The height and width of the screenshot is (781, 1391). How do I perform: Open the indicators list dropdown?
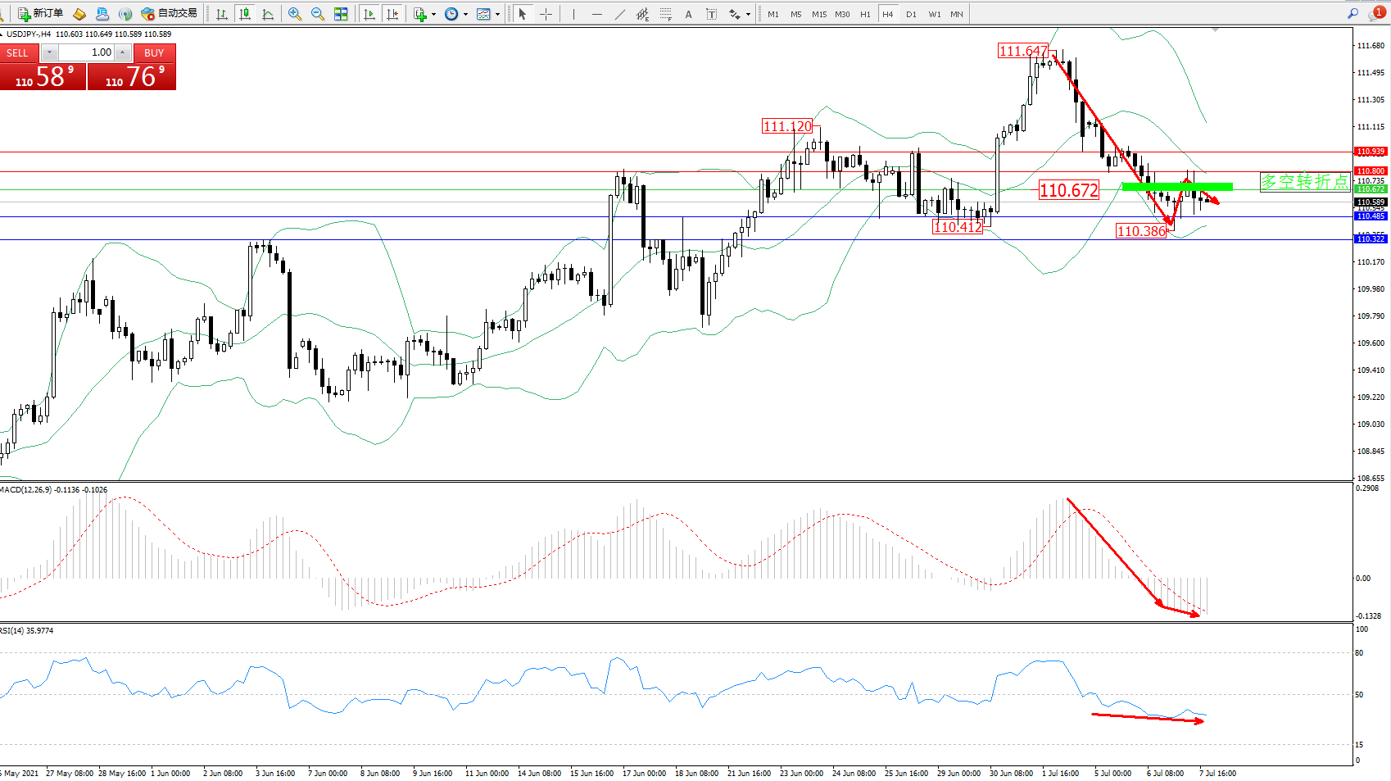coord(433,14)
